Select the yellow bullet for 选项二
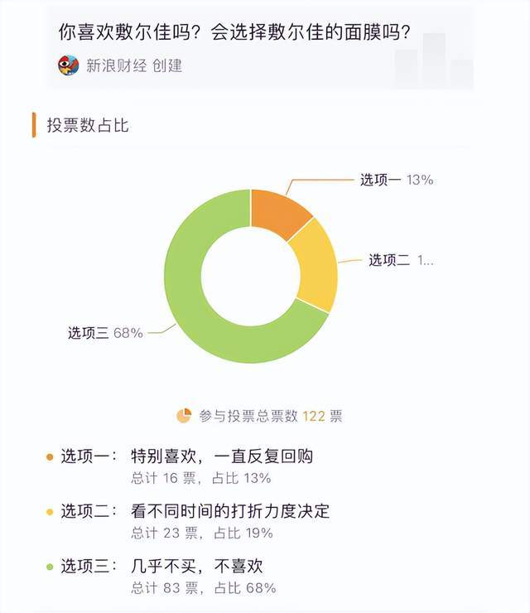 pyautogui.click(x=50, y=511)
